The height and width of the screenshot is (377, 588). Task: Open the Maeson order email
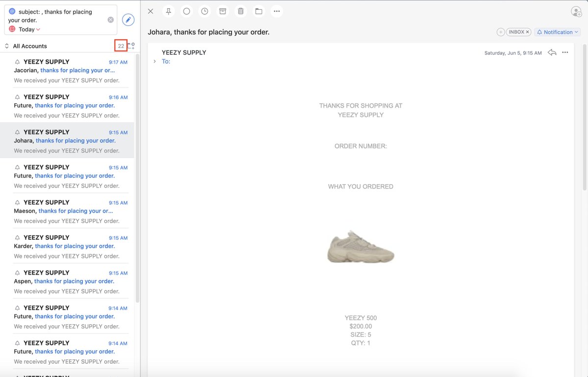(67, 211)
